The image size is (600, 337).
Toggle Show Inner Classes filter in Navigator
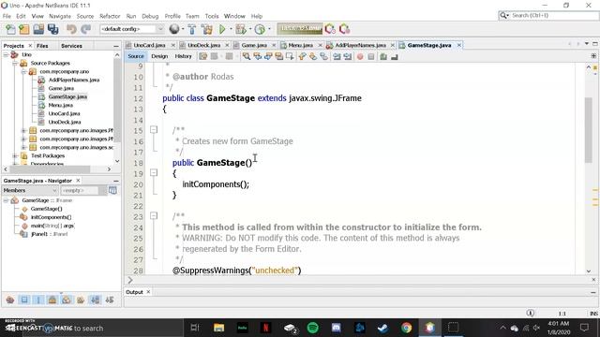67,300
